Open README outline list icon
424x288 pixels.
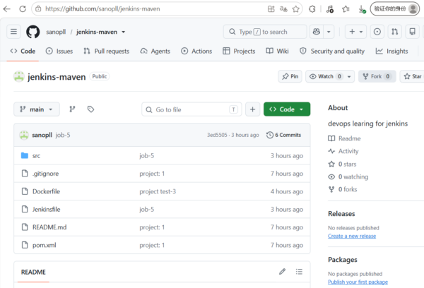click(299, 272)
